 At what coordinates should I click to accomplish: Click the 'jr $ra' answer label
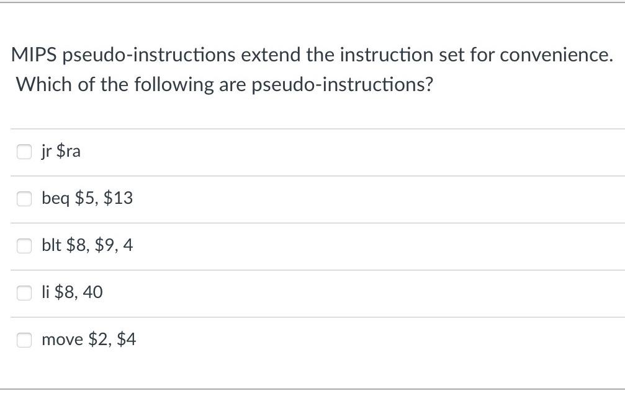(61, 151)
